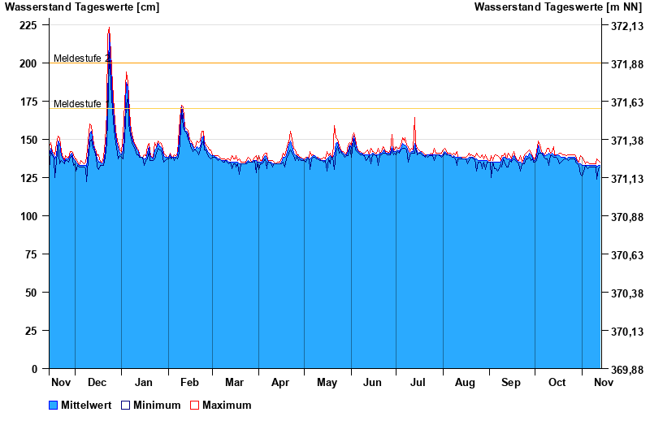
Task: Click the 100 tick on the cm axis
Action: coord(28,216)
